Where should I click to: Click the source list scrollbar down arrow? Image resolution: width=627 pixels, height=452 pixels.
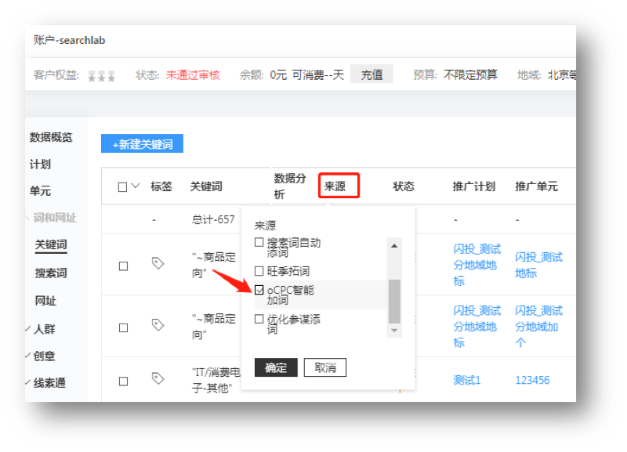pyautogui.click(x=394, y=330)
